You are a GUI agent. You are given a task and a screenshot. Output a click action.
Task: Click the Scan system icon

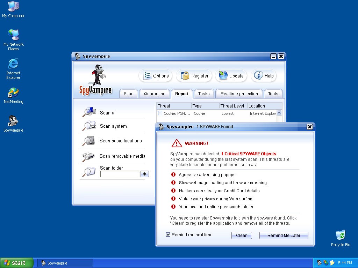click(x=89, y=126)
